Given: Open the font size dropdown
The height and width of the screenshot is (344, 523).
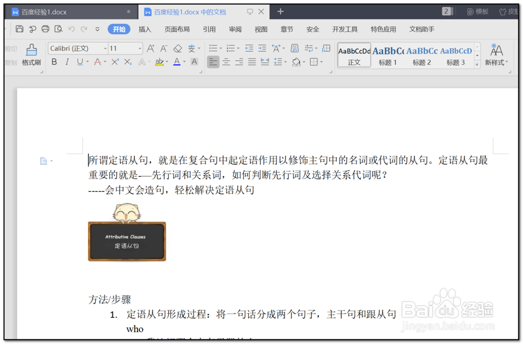Looking at the screenshot, I should point(140,48).
